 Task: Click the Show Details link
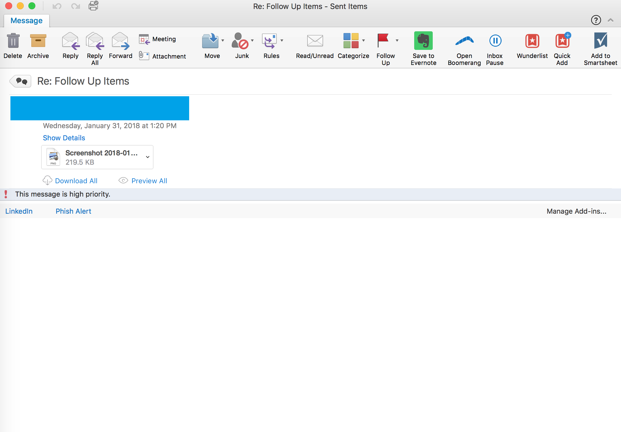pyautogui.click(x=64, y=138)
